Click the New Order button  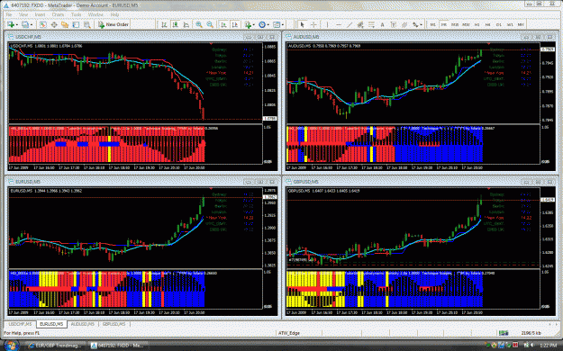pyautogui.click(x=114, y=24)
